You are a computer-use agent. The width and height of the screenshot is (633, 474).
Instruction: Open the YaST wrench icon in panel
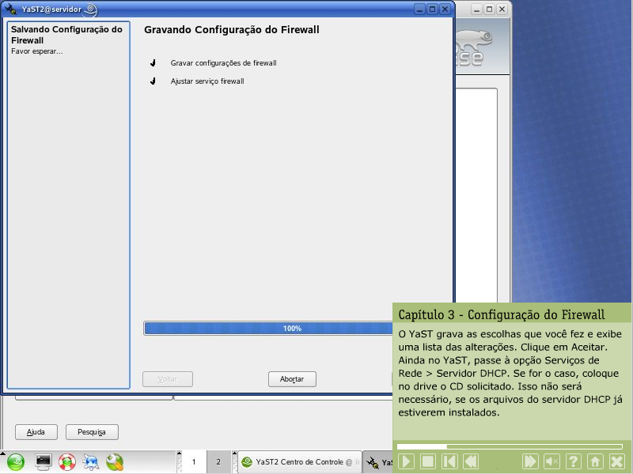[115, 462]
